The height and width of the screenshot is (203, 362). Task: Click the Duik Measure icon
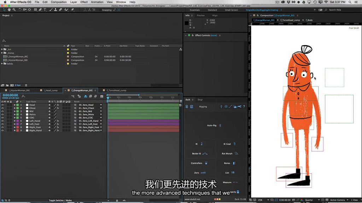[235, 182]
